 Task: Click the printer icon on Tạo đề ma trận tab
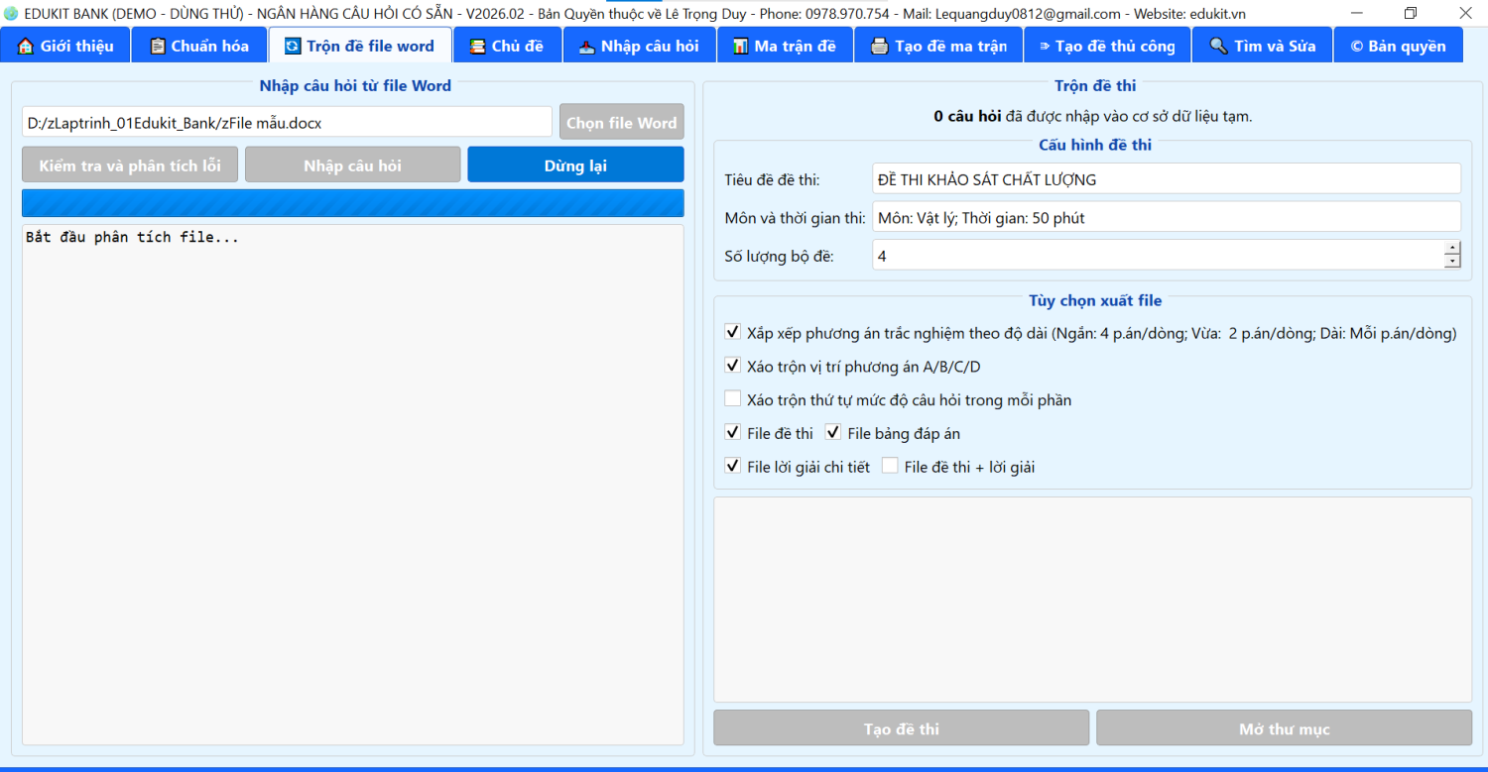tap(879, 47)
